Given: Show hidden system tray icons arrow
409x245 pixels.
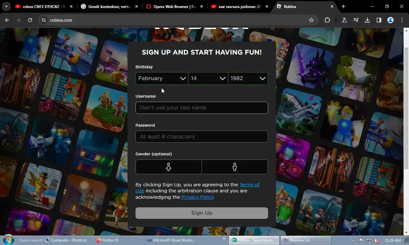Looking at the screenshot, I should 353,241.
